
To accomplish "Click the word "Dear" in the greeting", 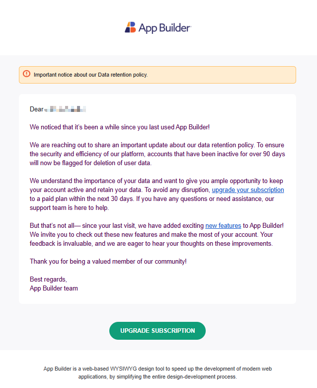I will click(x=37, y=109).
